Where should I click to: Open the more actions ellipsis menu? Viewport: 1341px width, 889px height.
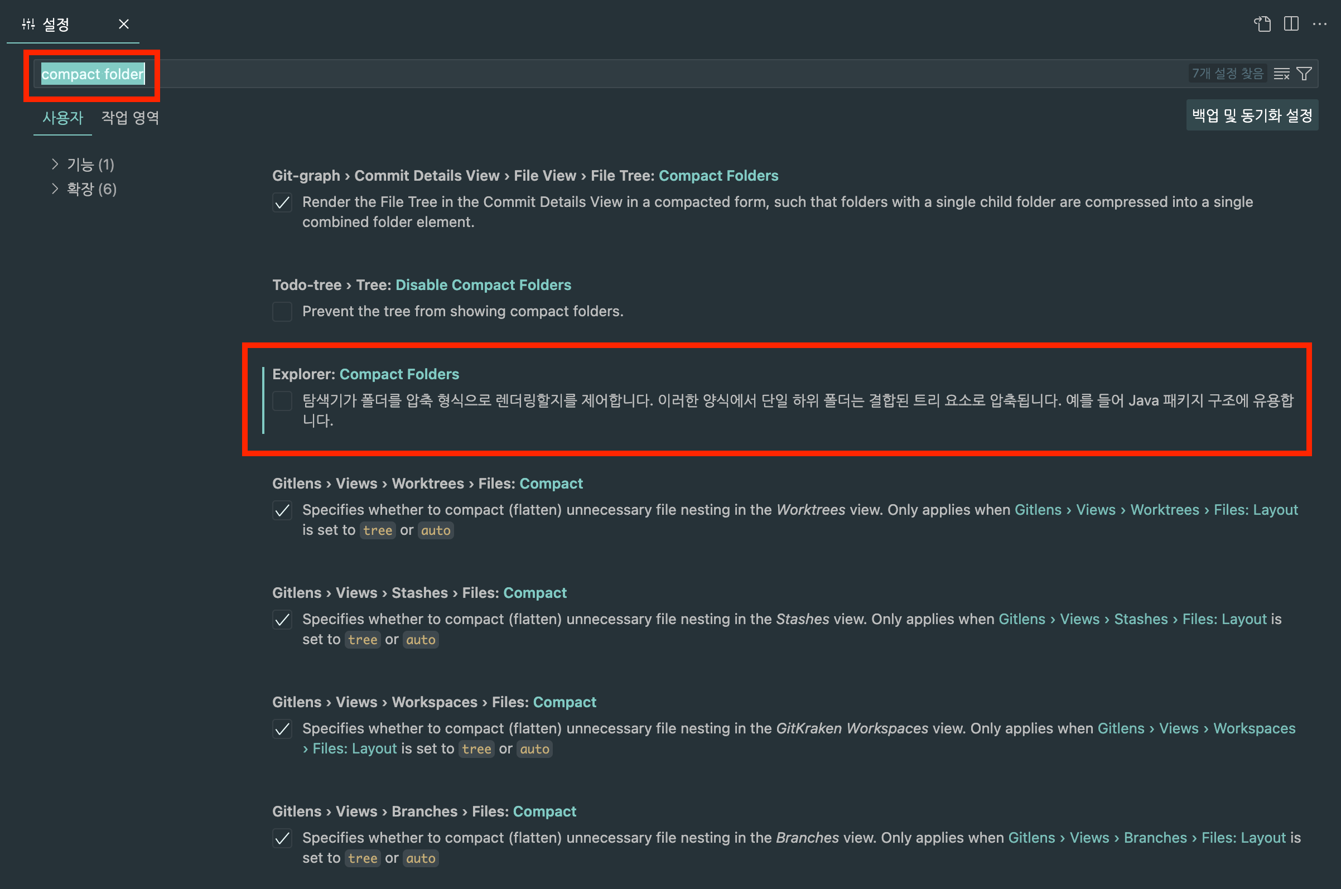(1319, 24)
